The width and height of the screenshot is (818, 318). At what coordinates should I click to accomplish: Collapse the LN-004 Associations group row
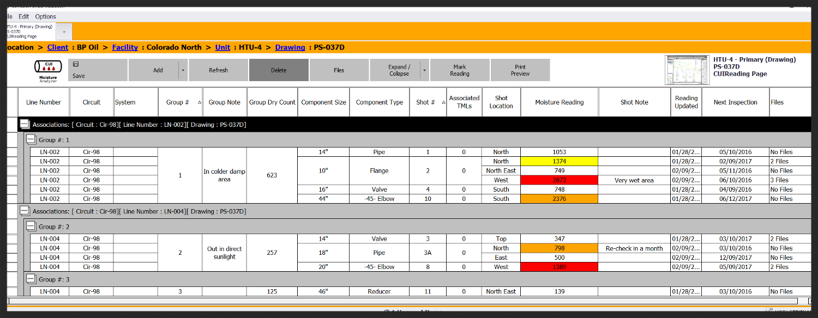[x=24, y=211]
